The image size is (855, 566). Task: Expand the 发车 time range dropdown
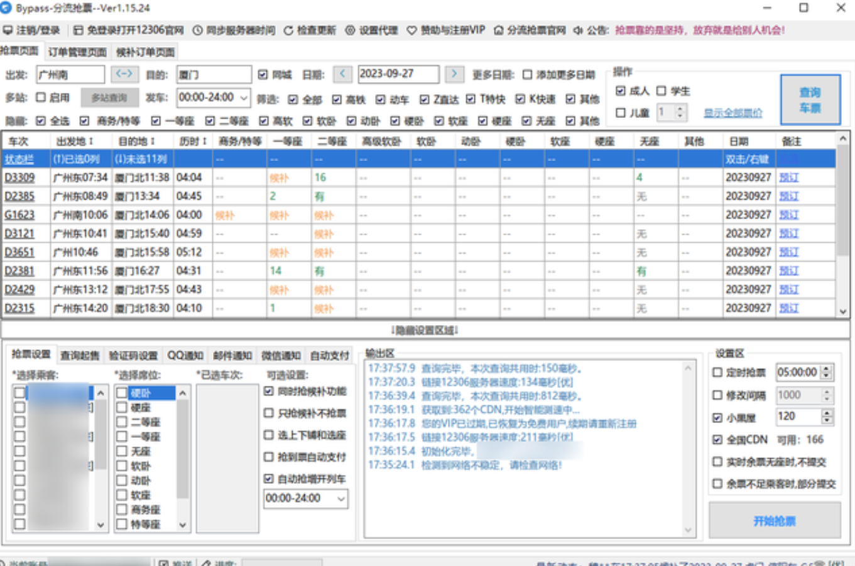pyautogui.click(x=244, y=98)
